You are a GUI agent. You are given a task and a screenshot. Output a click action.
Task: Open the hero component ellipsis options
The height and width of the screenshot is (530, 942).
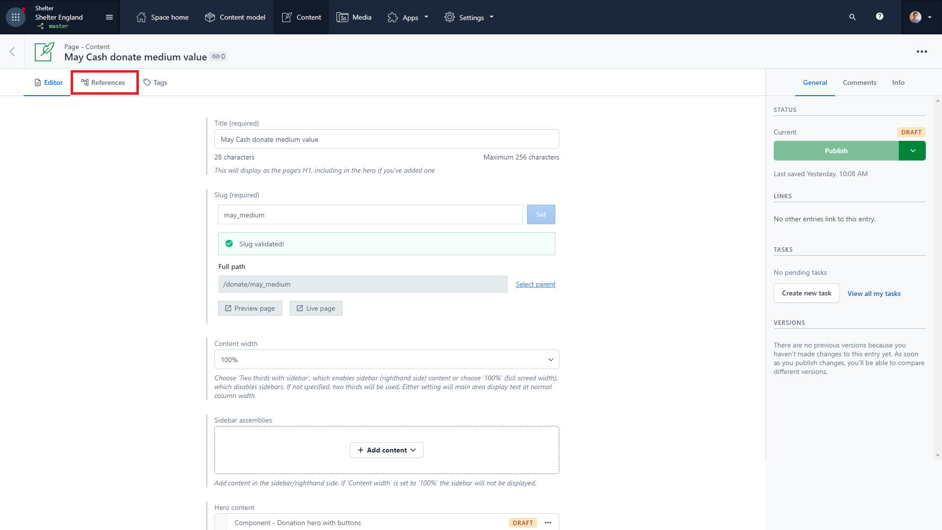pos(548,523)
